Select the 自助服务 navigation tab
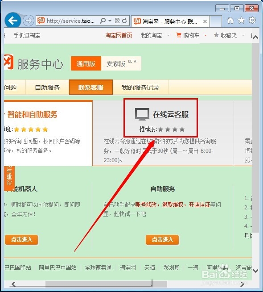 pyautogui.click(x=47, y=88)
